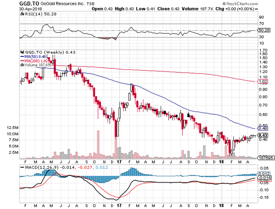Screen dimensions: 275x209
Task: Click the MA(50) 0.48 legend entry
Action: tap(35, 56)
